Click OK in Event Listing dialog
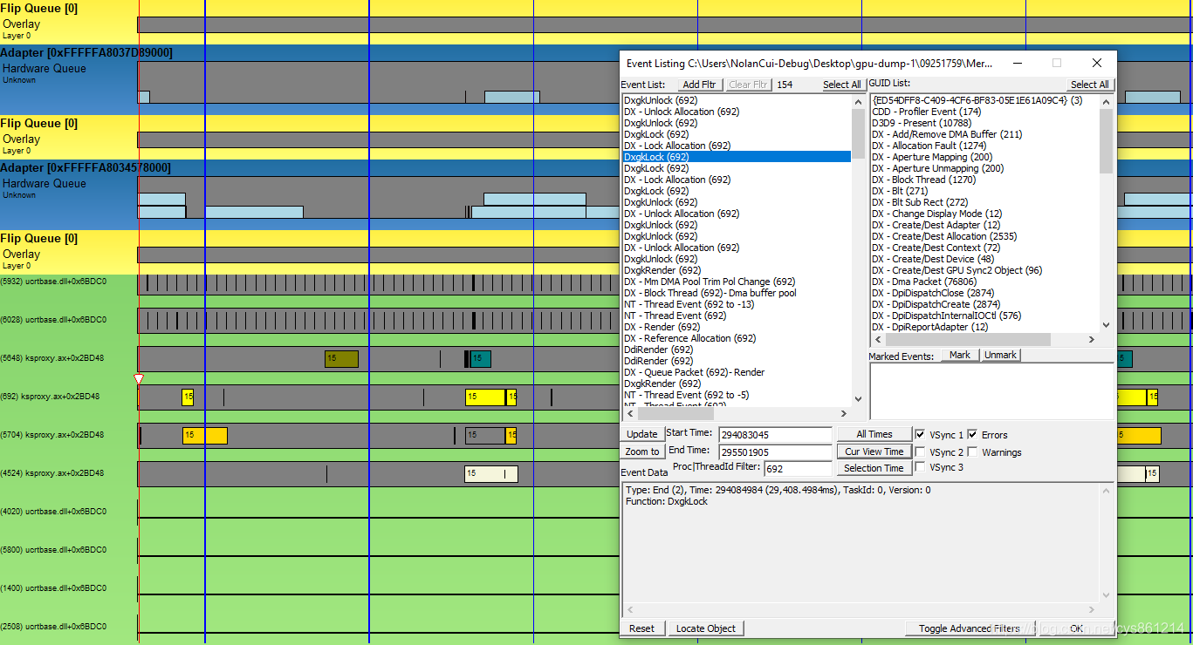Screen dimensions: 1193x645 click(1076, 628)
